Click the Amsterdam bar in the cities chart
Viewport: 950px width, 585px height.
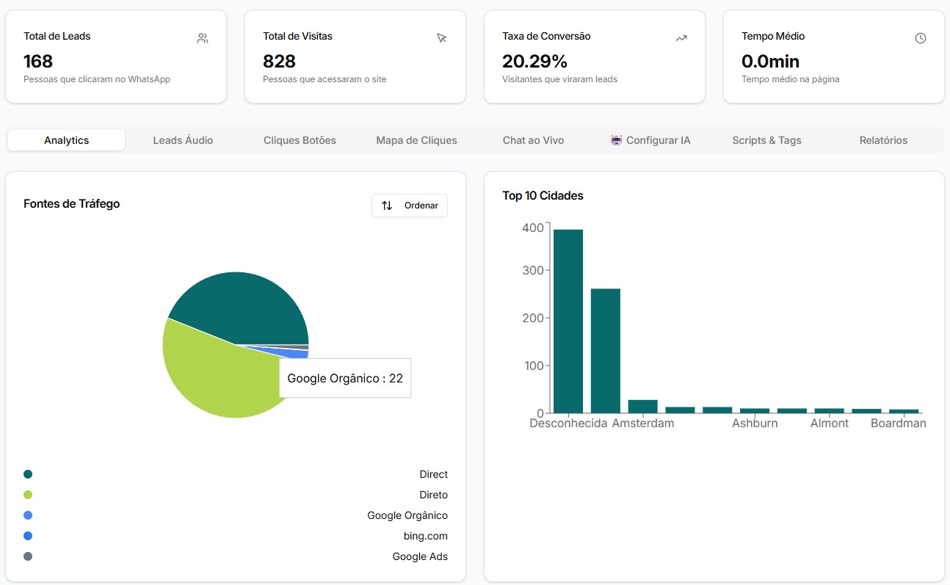point(643,407)
